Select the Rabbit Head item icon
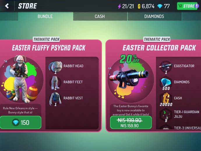The height and width of the screenshot is (151, 201). click(x=55, y=67)
